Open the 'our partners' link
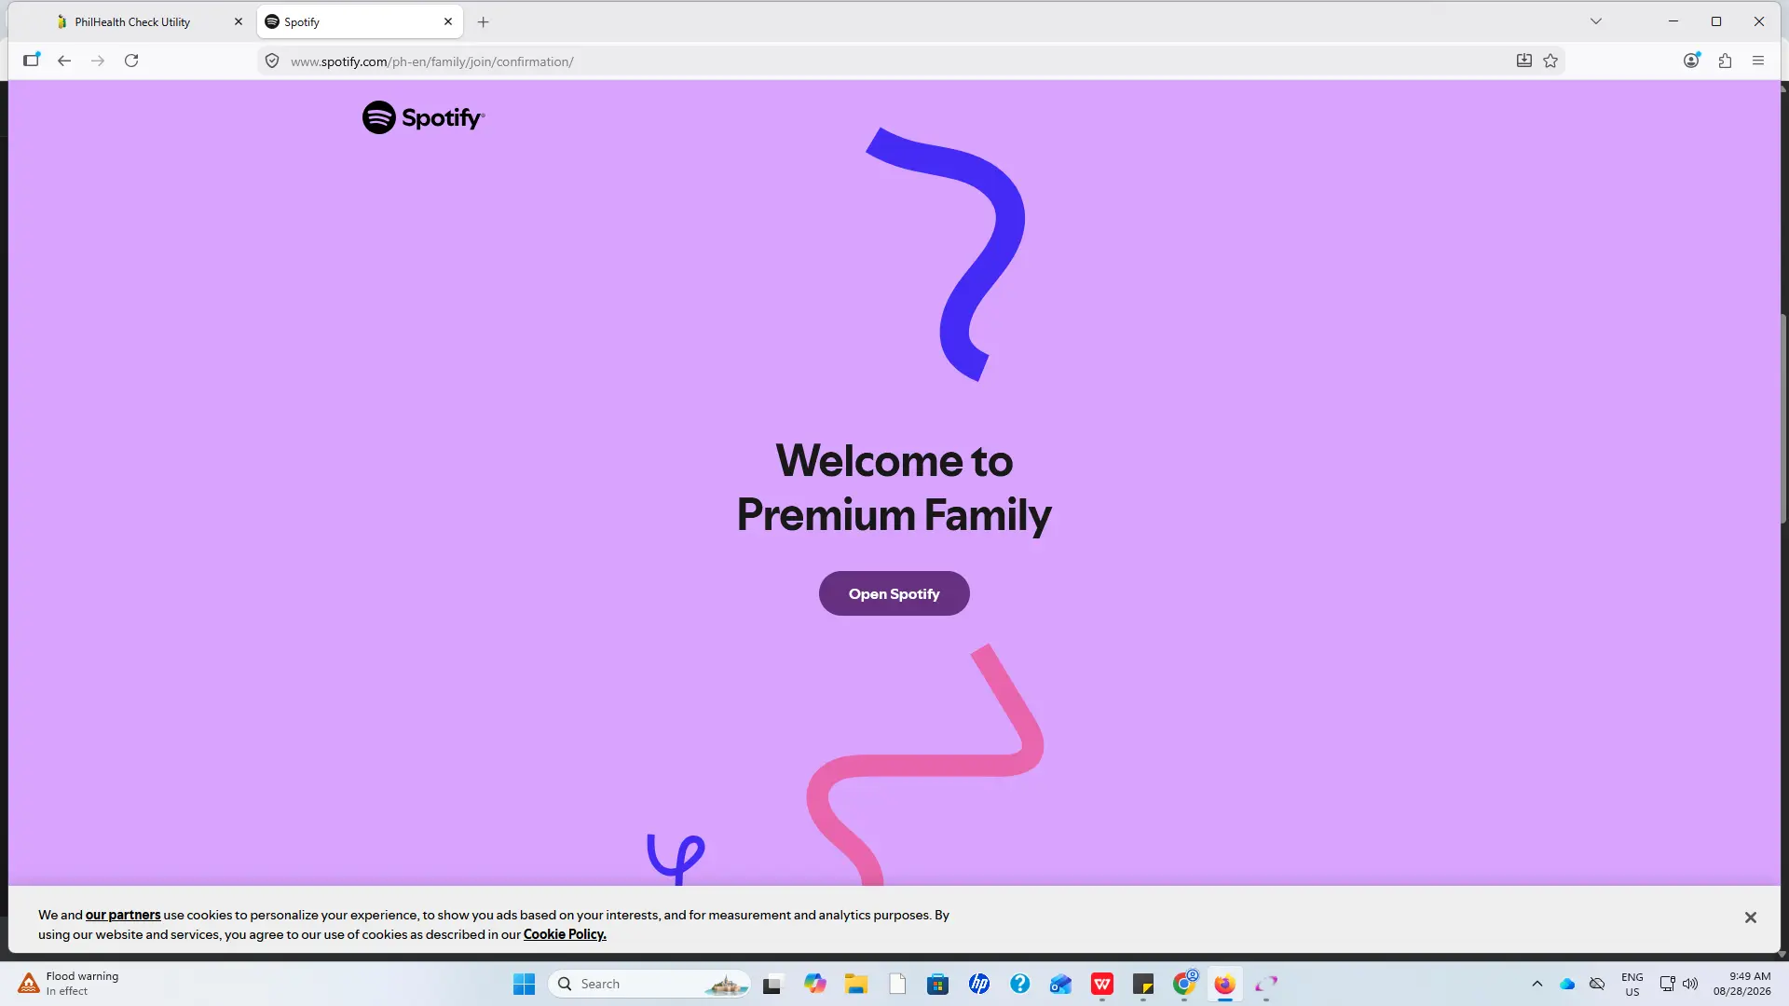This screenshot has width=1789, height=1006. [x=123, y=915]
